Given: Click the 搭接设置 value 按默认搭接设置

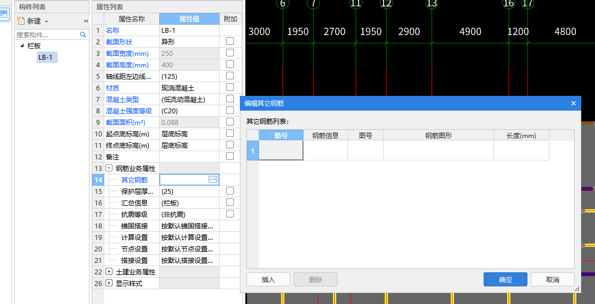Looking at the screenshot, I should (189, 261).
